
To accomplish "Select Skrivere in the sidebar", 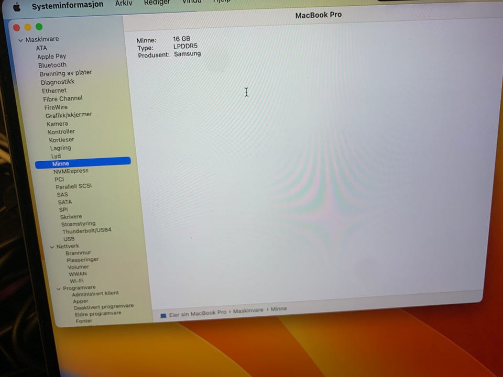I will tap(71, 217).
